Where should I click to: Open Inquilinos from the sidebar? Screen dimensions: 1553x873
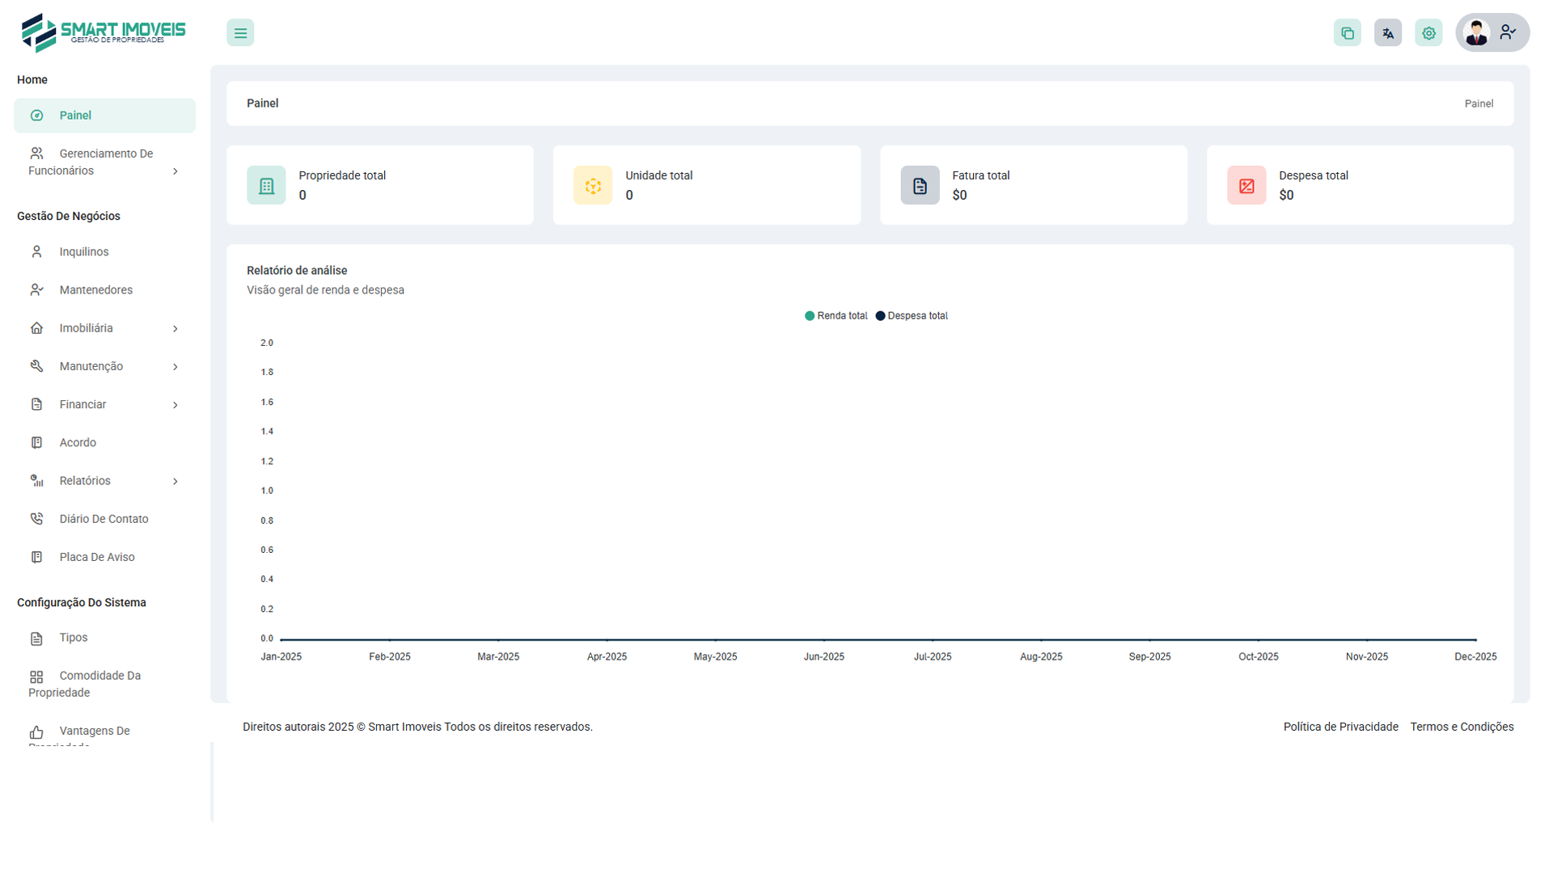(x=84, y=252)
